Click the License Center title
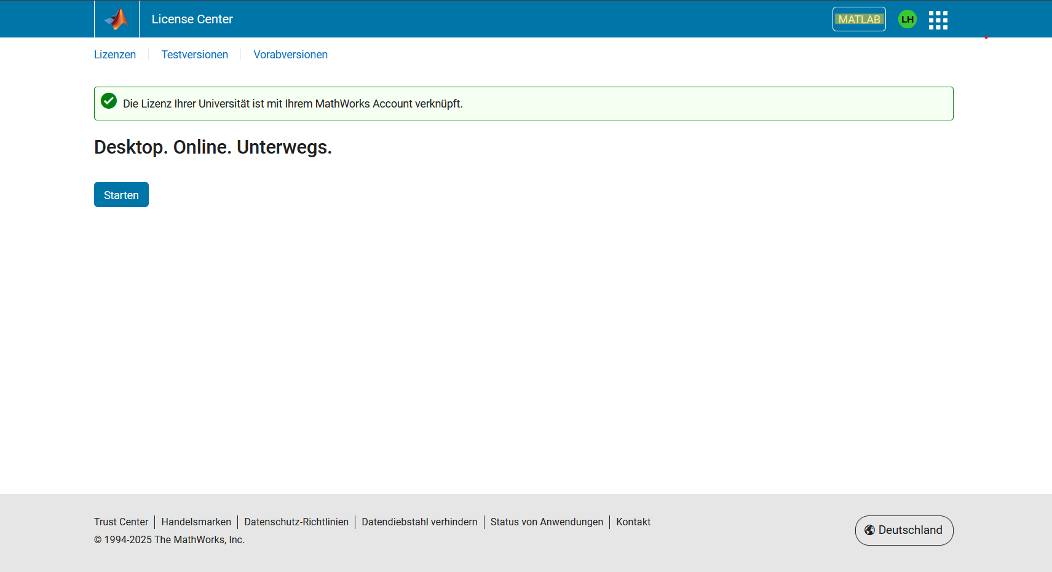 tap(192, 19)
